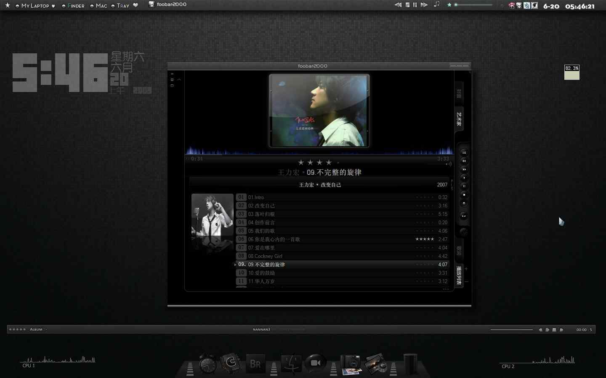Click the shuffle/order round button in side controls
The image size is (606, 378).
pos(464,216)
